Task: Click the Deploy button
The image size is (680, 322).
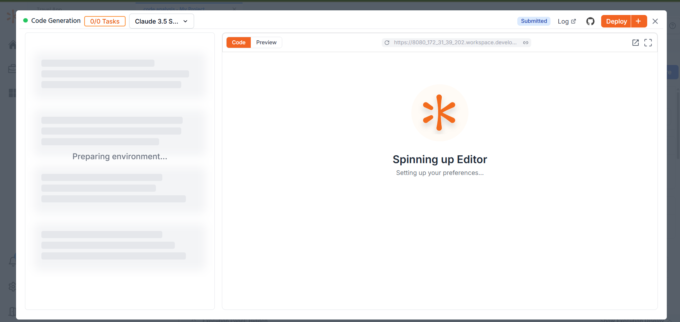Action: [616, 21]
